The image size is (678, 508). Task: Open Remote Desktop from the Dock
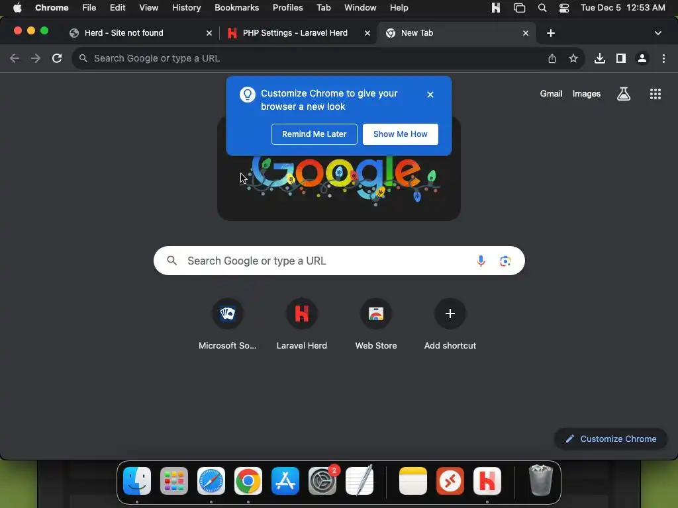450,481
